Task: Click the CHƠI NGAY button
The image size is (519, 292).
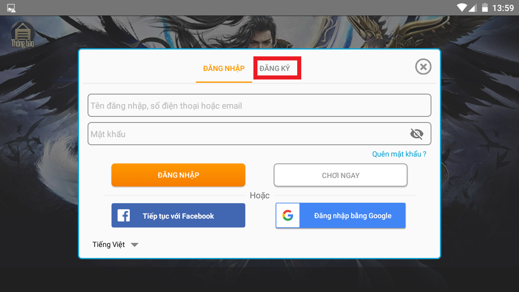Action: pos(341,175)
